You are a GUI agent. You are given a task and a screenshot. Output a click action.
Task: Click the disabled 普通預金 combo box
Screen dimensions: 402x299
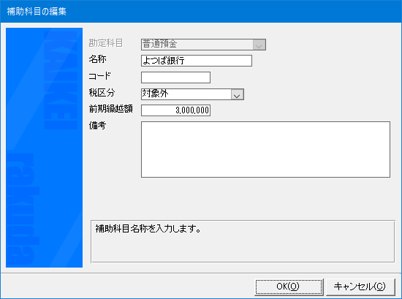203,45
